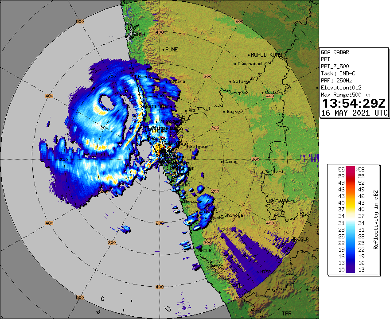Click the Honavar coastal label
This screenshot has height=319, width=390.
click(193, 202)
